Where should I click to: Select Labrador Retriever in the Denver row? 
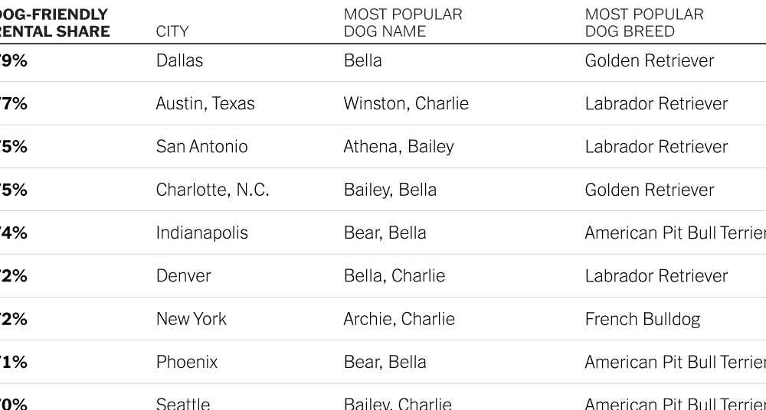click(656, 276)
